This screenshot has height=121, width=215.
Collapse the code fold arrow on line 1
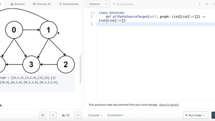(94, 13)
